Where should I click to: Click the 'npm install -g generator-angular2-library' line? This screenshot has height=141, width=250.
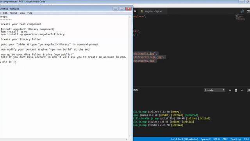click(x=33, y=34)
